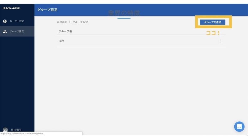The height and width of the screenshot is (139, 248).
Task: Click the グループを作成 button
Action: tap(212, 22)
